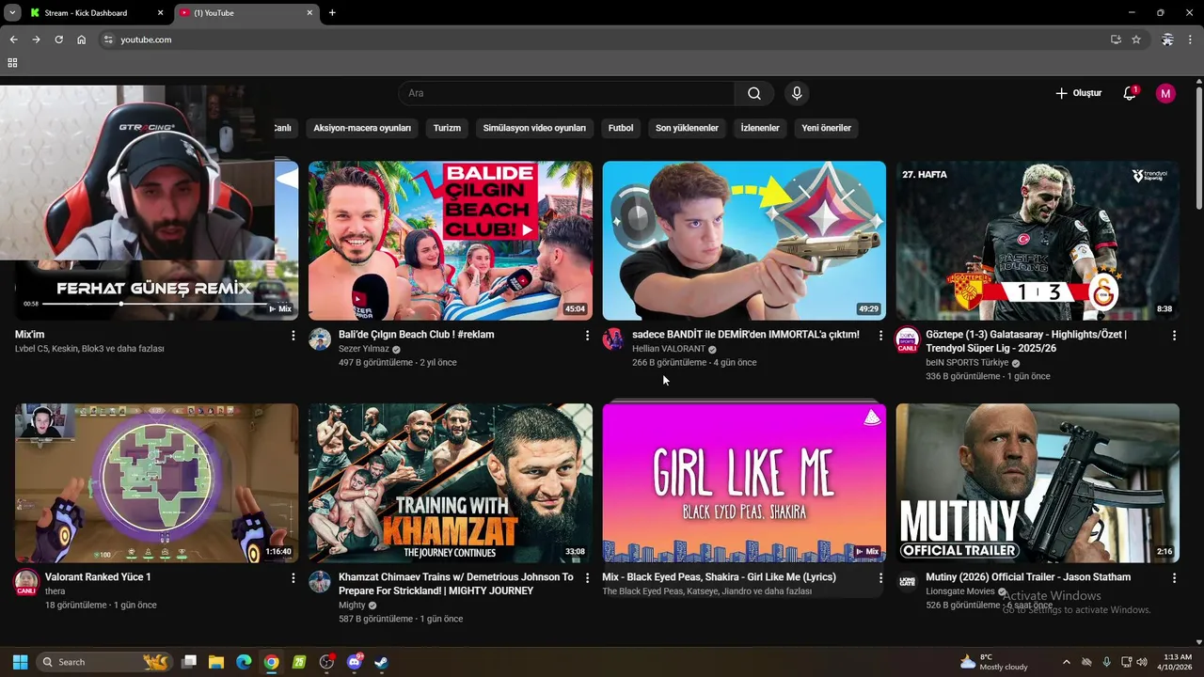The height and width of the screenshot is (677, 1204).
Task: Open Chrome apps grid in bookmarks bar
Action: pyautogui.click(x=12, y=63)
